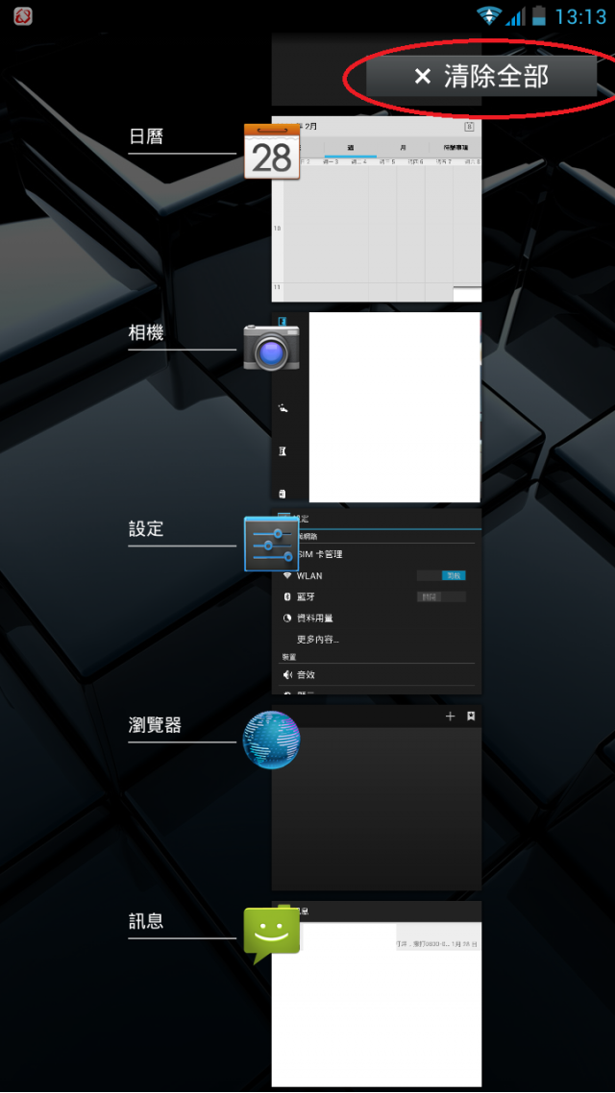Open the 相機 camera app icon

[271, 347]
